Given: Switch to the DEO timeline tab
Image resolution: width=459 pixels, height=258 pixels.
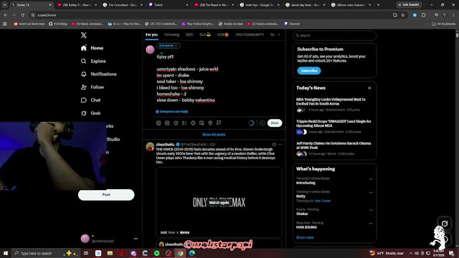Looking at the screenshot, I should [189, 35].
